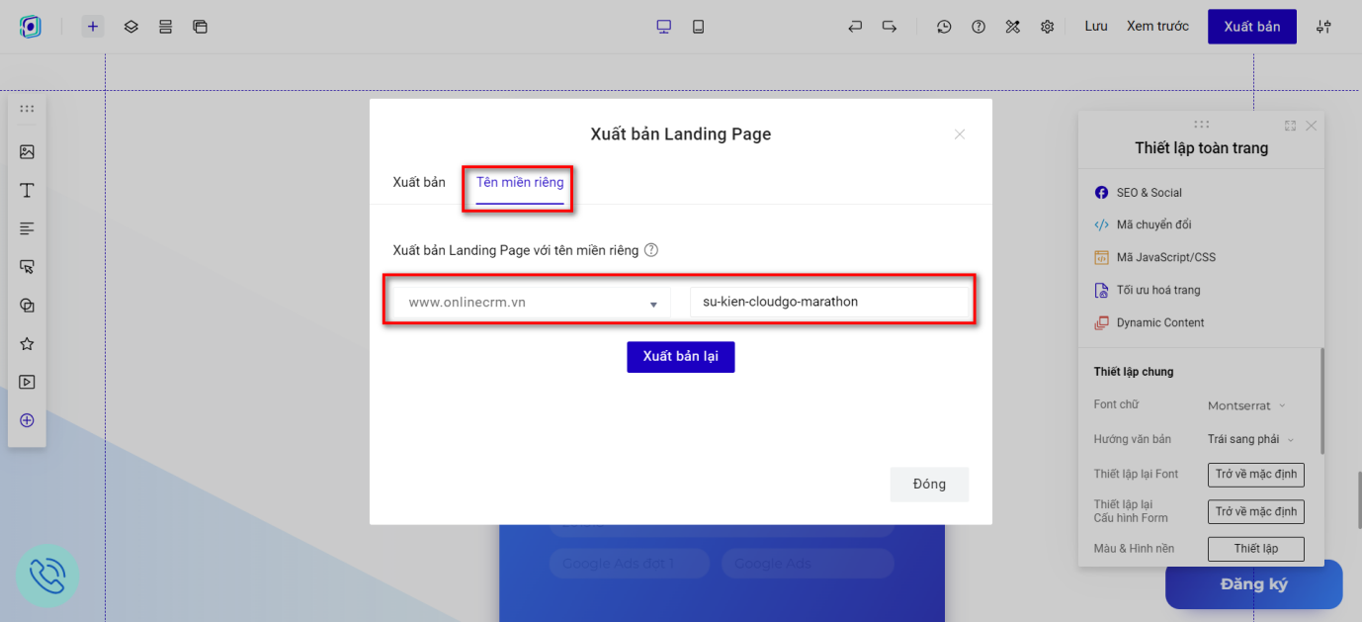Select the text tool in left sidebar
This screenshot has width=1362, height=622.
(x=27, y=190)
